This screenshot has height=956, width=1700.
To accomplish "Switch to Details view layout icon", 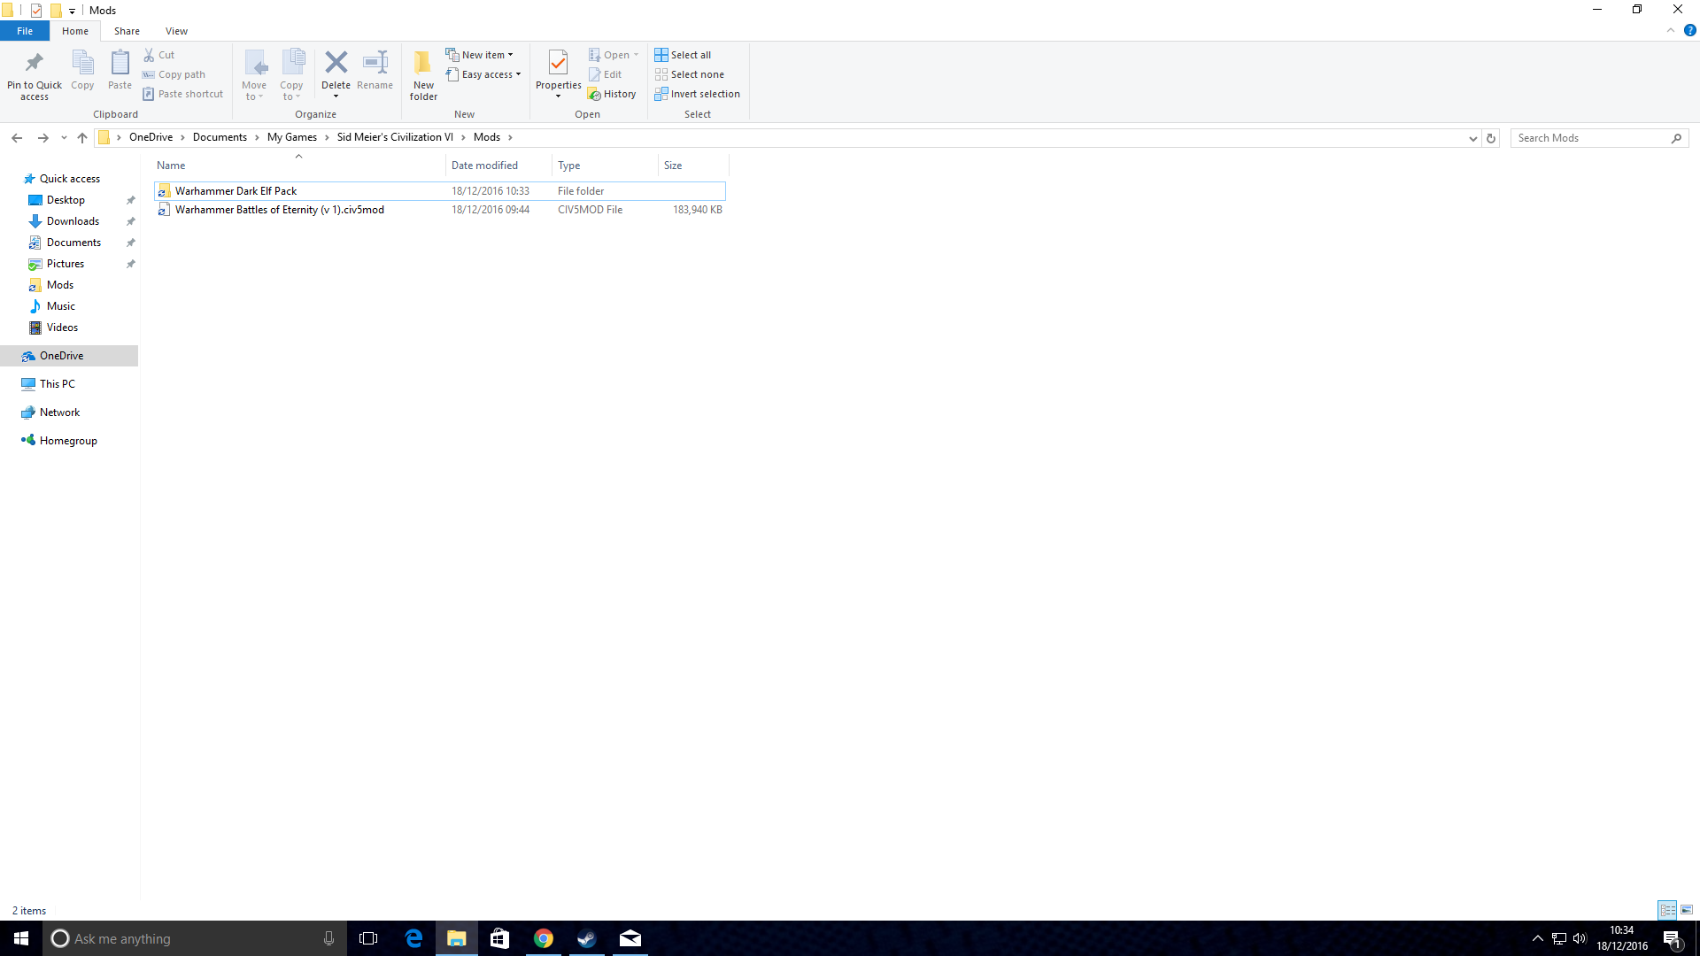I will pos(1667,910).
